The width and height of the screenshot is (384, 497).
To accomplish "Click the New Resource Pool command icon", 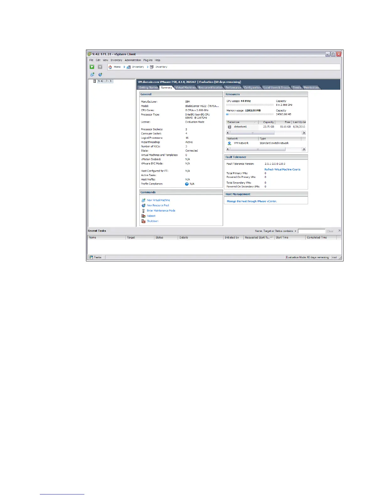I will [x=143, y=206].
